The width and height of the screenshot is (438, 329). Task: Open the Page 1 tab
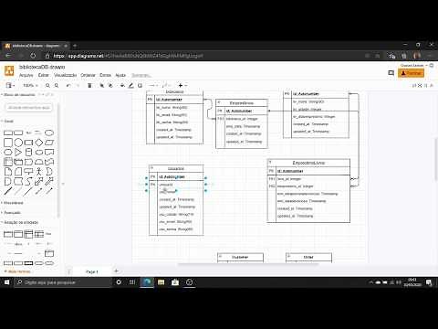(92, 271)
